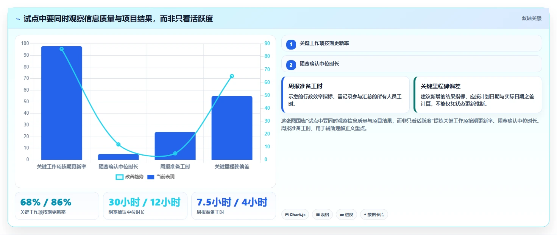Click the 阻塞确认中位时长 stat card caption

click(126, 212)
